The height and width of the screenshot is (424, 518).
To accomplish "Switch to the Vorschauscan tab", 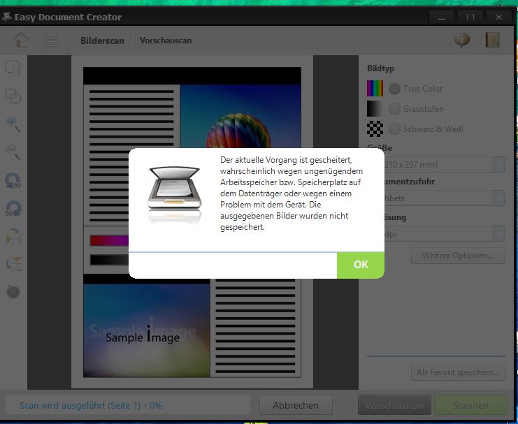I will point(166,41).
